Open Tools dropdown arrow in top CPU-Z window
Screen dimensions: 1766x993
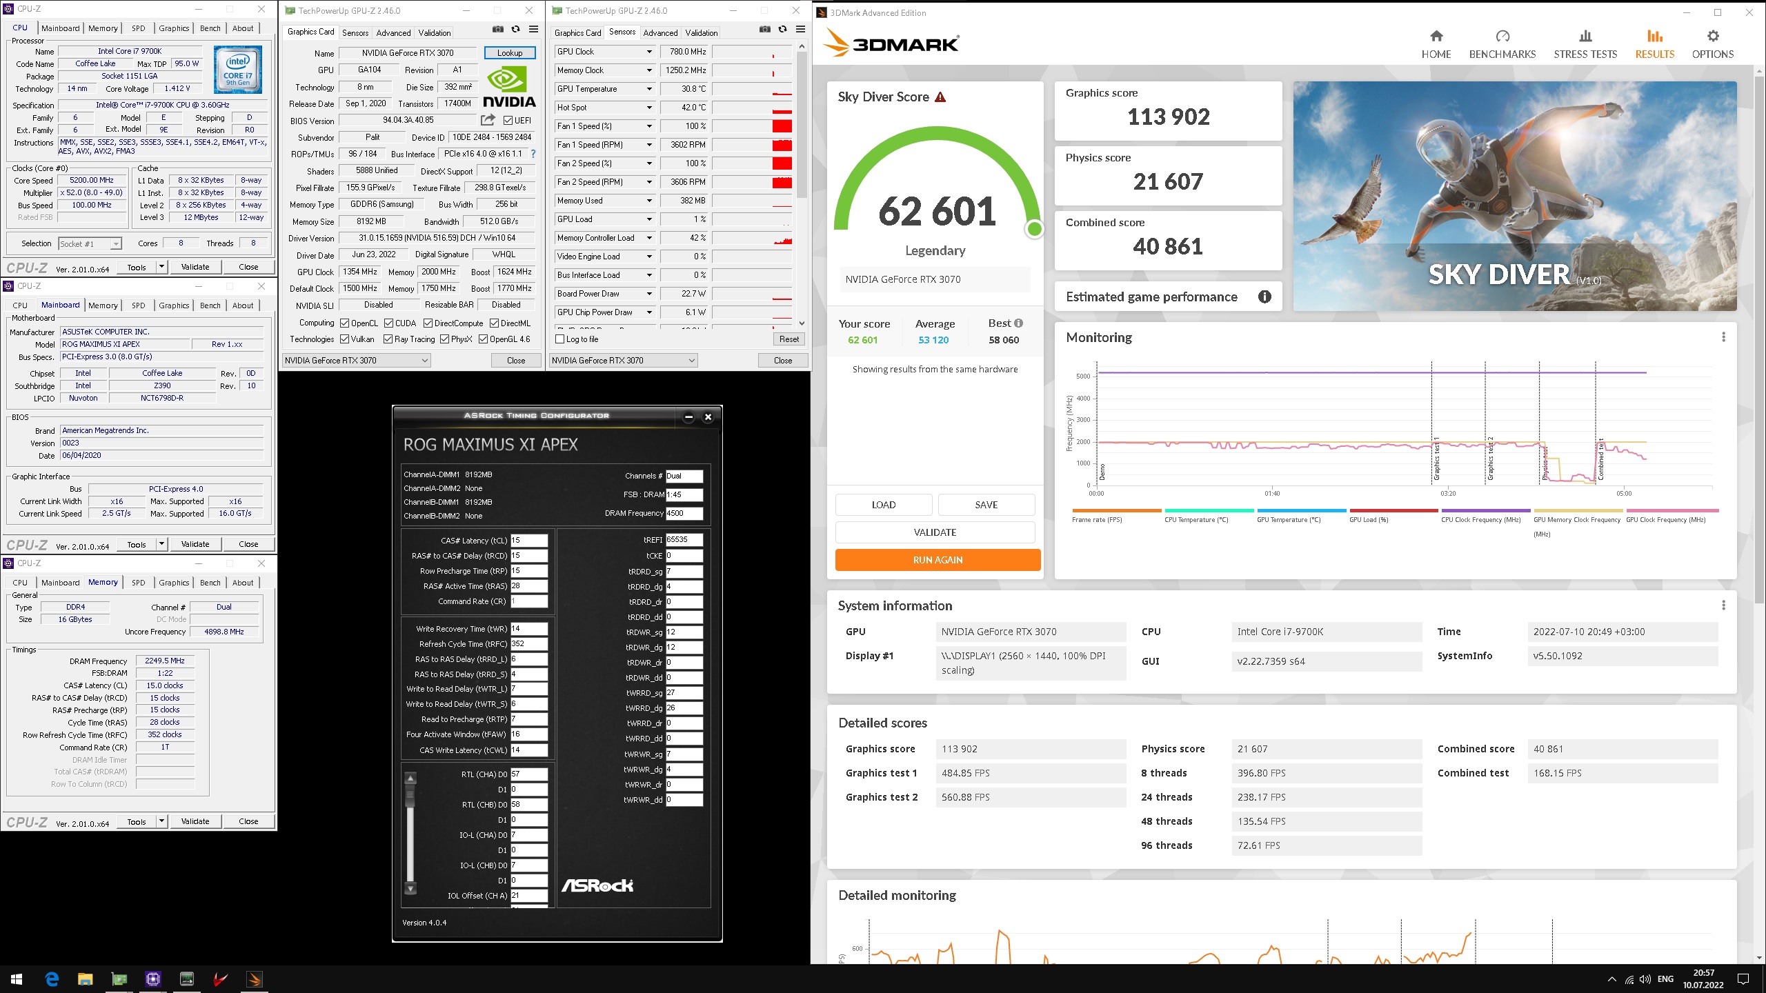click(161, 267)
